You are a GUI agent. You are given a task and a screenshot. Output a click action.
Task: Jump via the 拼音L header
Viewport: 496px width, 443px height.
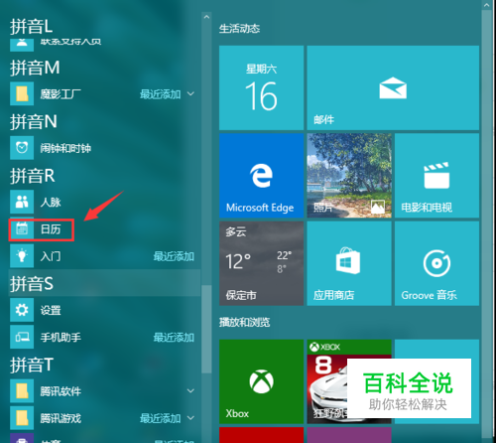[32, 27]
